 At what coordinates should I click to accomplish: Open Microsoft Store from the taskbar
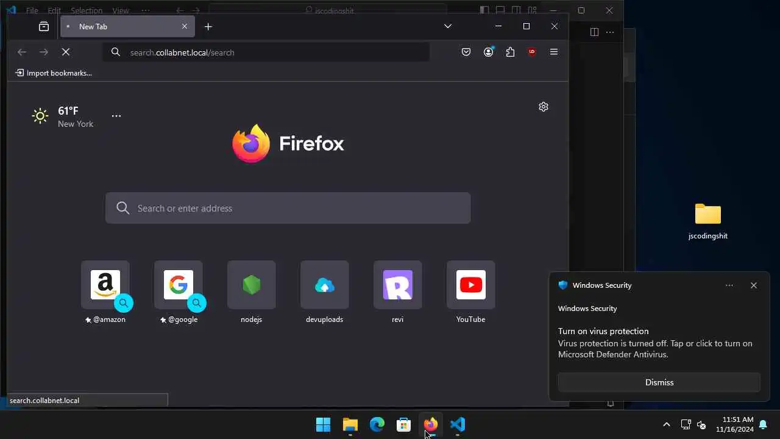(x=404, y=424)
